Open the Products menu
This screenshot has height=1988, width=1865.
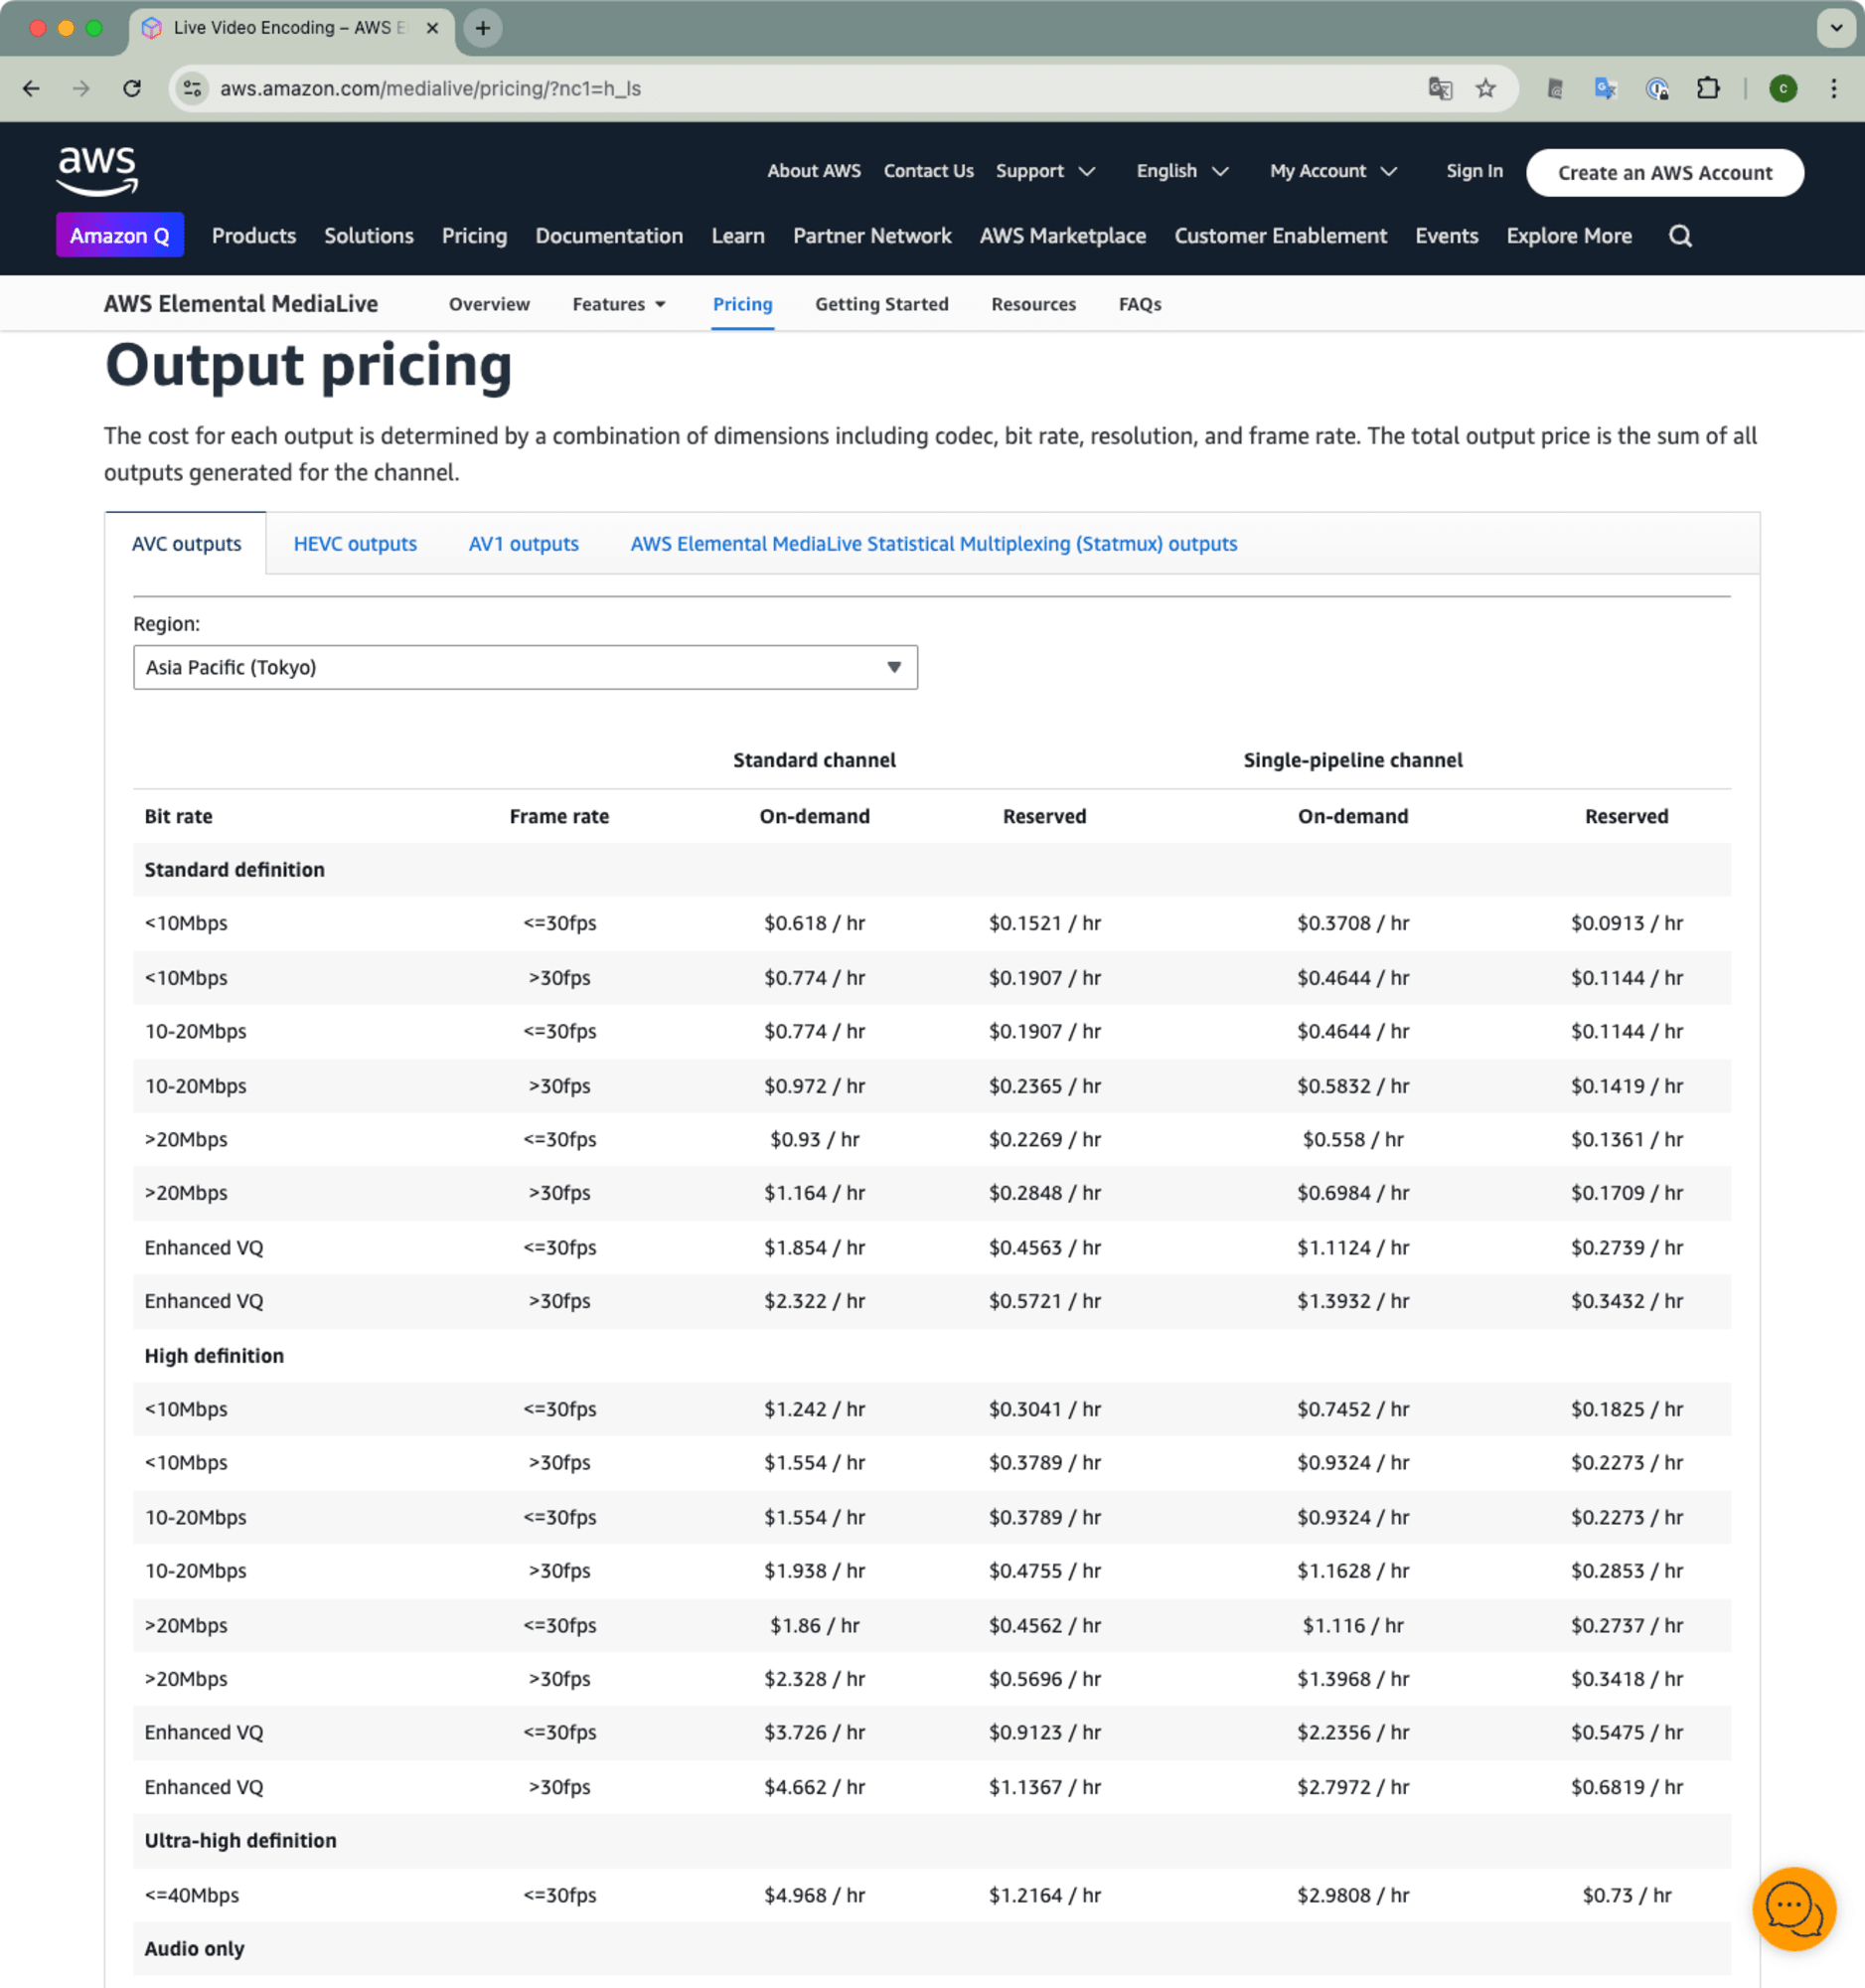[253, 236]
